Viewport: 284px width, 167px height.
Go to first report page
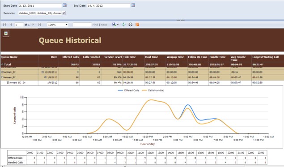tap(4, 25)
